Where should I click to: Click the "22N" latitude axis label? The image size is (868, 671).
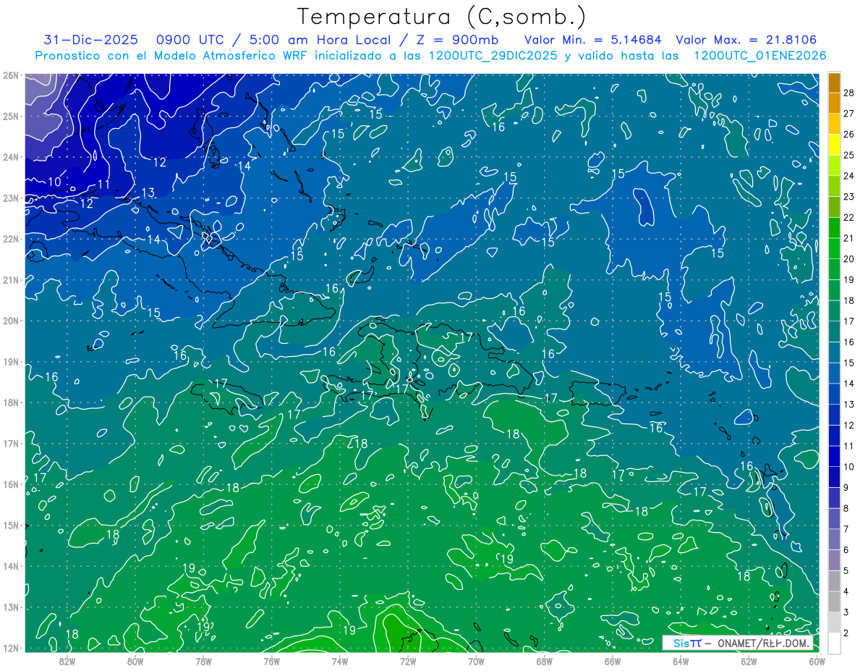coord(10,239)
